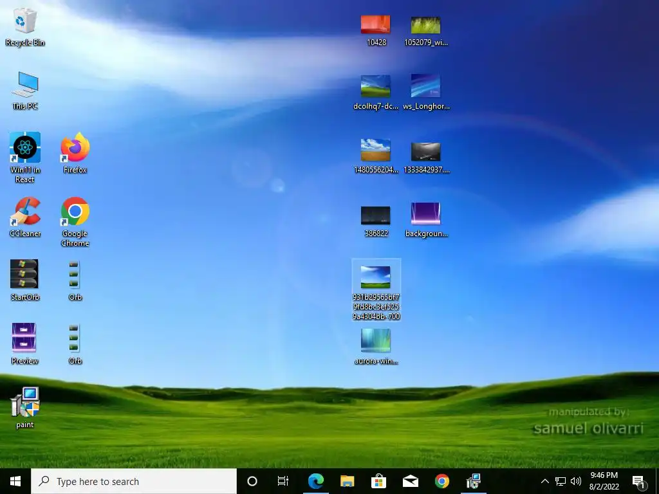Click the 931b29565bf7 image file
This screenshot has width=659, height=494.
click(x=376, y=290)
